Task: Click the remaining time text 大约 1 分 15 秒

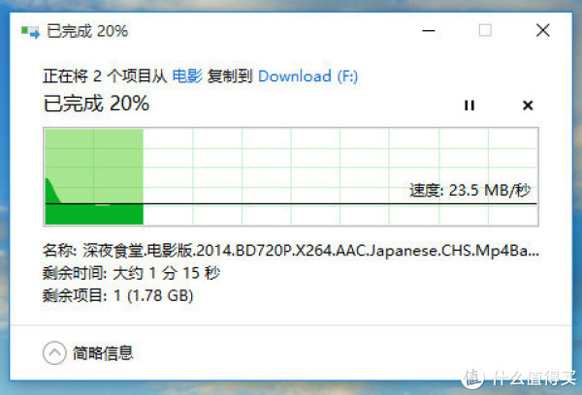Action: click(167, 273)
